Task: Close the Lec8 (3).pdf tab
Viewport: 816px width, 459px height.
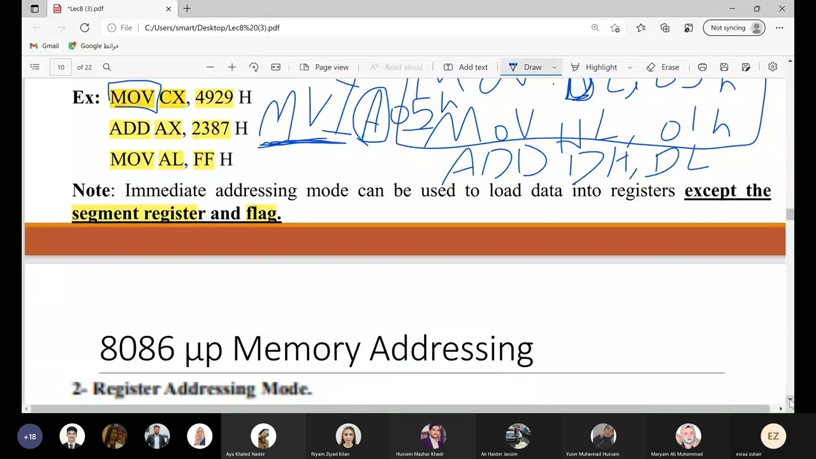Action: (x=169, y=9)
